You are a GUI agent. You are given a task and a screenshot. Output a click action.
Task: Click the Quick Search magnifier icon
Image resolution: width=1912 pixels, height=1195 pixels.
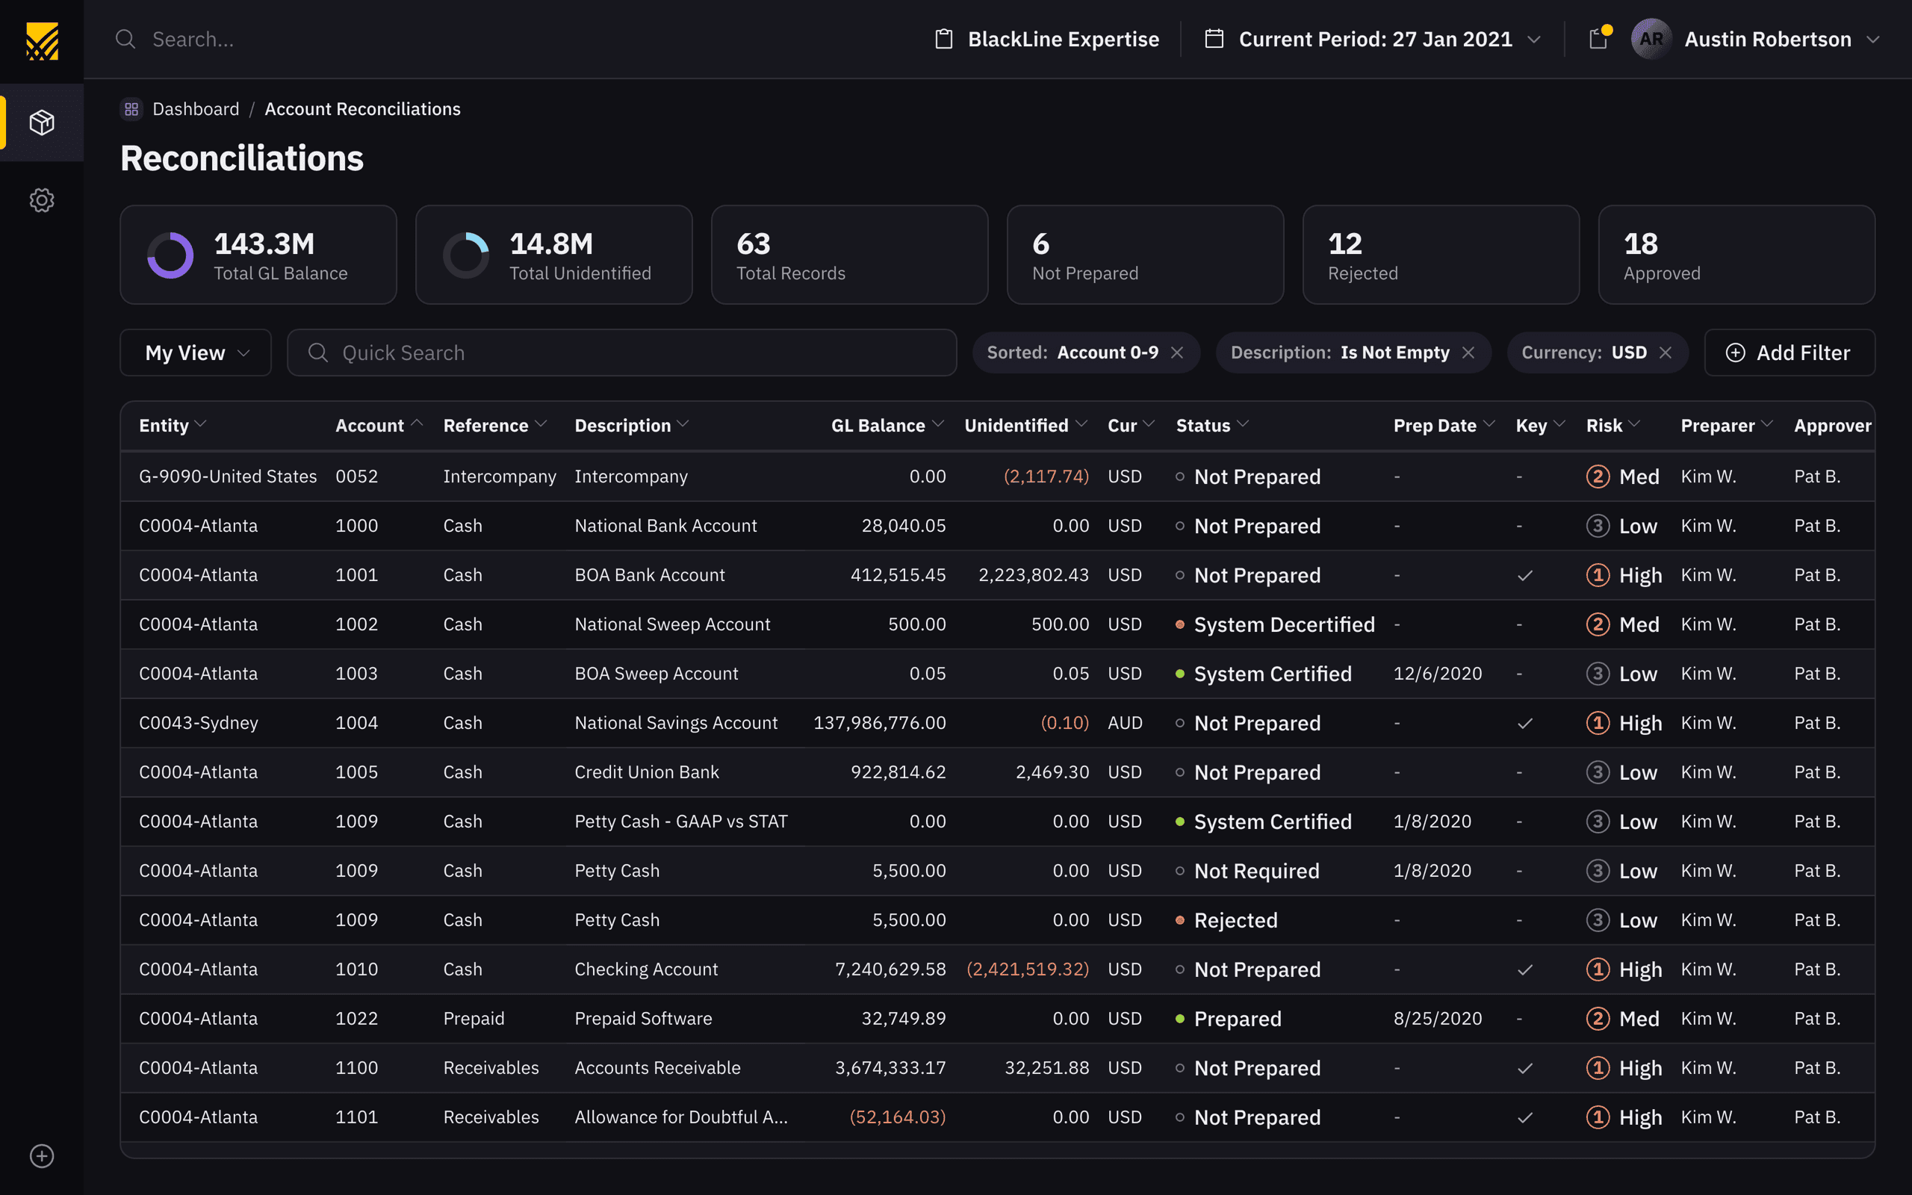coord(317,353)
